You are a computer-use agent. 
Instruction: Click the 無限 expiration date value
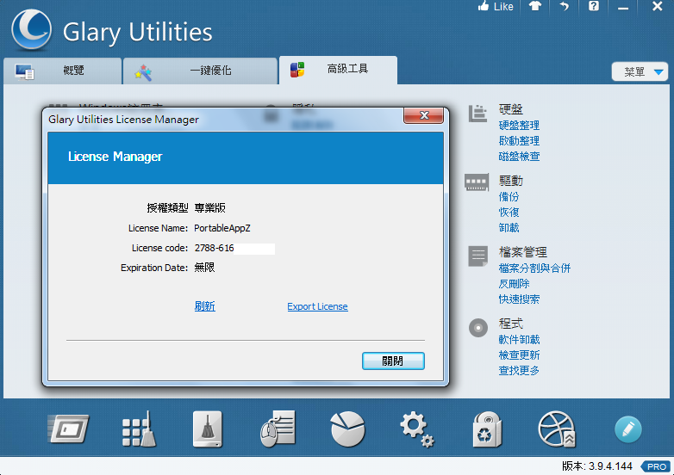click(x=204, y=268)
